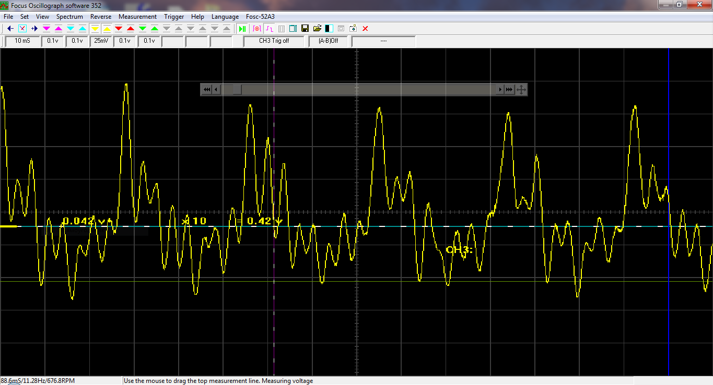This screenshot has width=713, height=385.
Task: Click the magenta bracketed-circle measurement icon
Action: pyautogui.click(x=257, y=28)
